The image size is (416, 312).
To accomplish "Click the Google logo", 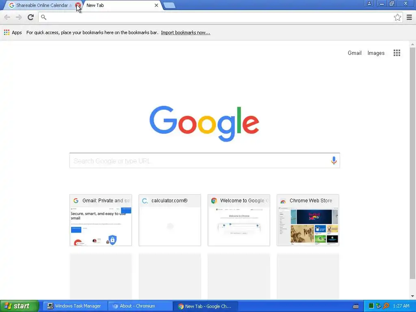I will (204, 123).
